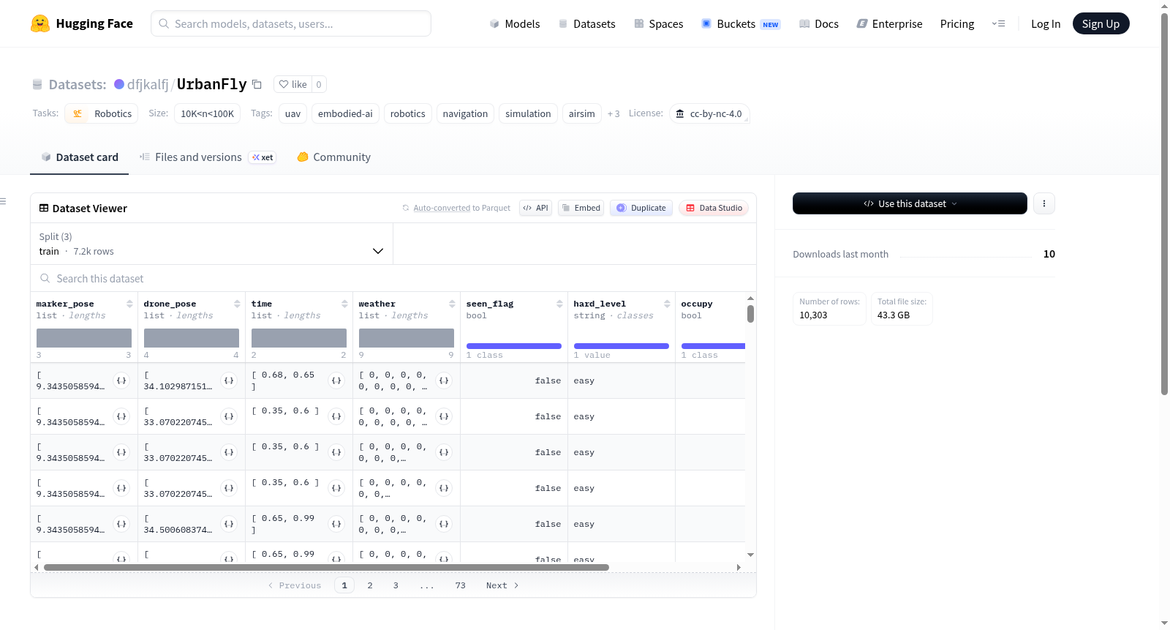Click the Hugging Face logo

click(x=82, y=23)
